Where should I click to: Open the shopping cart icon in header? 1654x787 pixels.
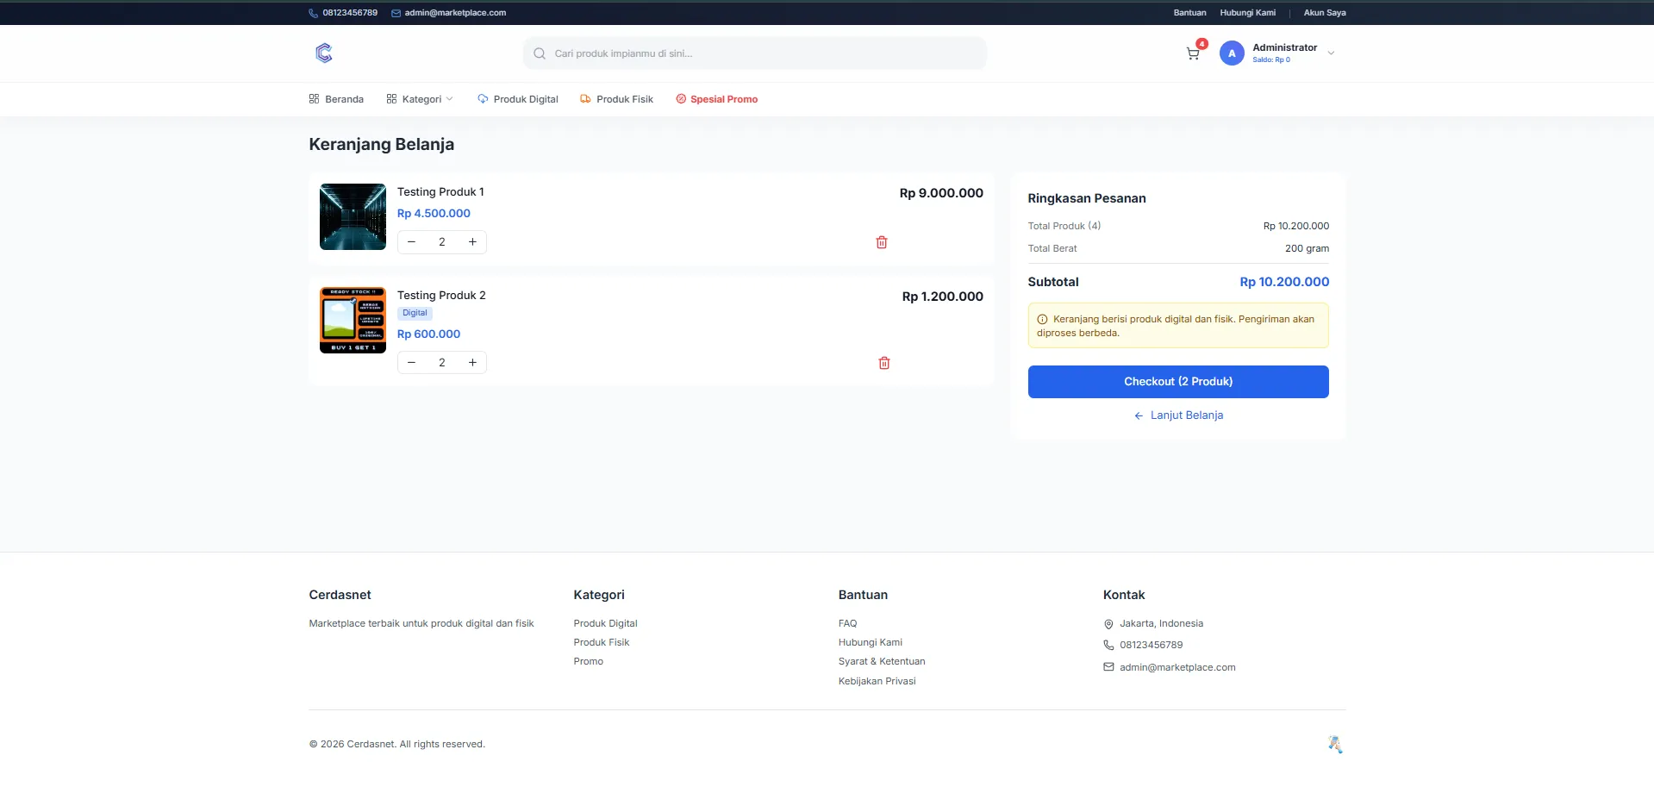(x=1193, y=53)
